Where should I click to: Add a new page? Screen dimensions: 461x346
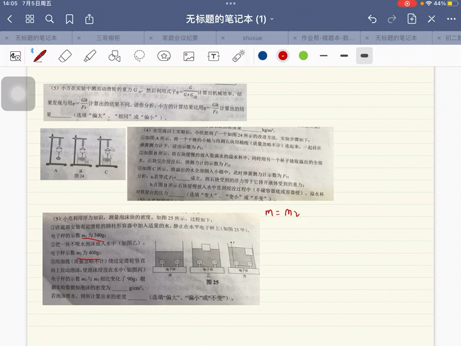click(412, 19)
